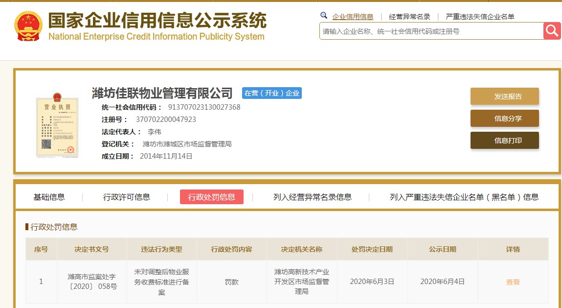The height and width of the screenshot is (308, 562).
Task: Type in the enterprise name search field
Action: 430,31
